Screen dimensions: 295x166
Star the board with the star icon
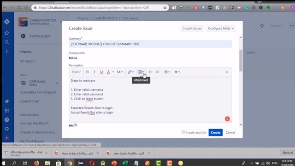262,26
